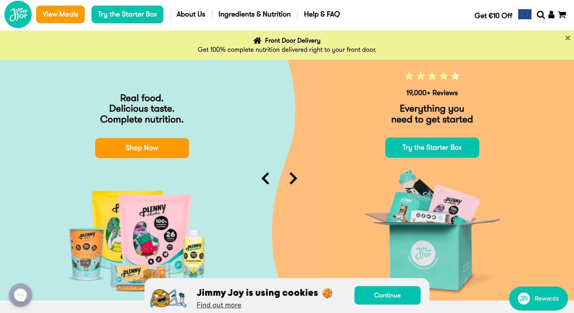Dismiss the Front Door Delivery banner
This screenshot has width=574, height=313.
pyautogui.click(x=568, y=38)
